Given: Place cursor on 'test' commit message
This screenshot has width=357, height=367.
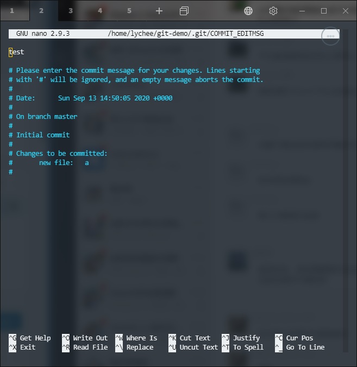Looking at the screenshot, I should tap(16, 52).
